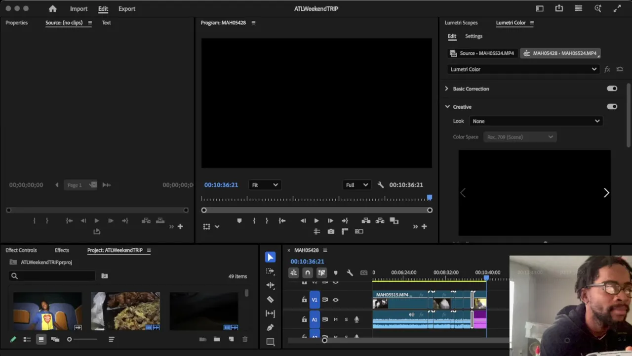Image resolution: width=632 pixels, height=356 pixels.
Task: Click the Add Marker icon in the program monitor
Action: (239, 221)
